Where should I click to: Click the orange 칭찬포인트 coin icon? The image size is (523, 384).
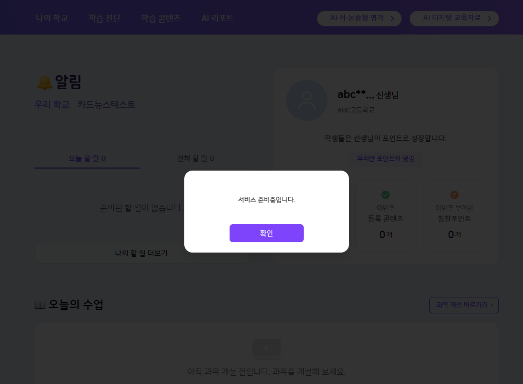coord(454,195)
